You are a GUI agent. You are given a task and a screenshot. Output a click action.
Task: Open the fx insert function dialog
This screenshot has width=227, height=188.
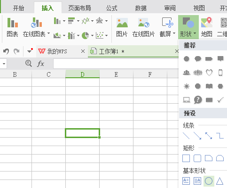point(41,64)
